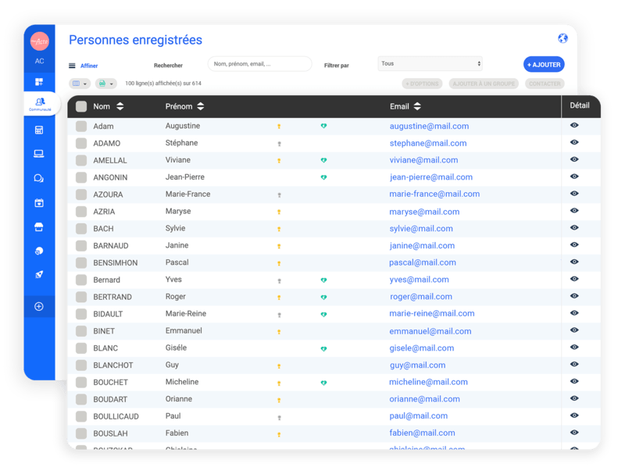Click the search field 'Nom, prénom, email'
This screenshot has width=625, height=467.
coord(260,64)
